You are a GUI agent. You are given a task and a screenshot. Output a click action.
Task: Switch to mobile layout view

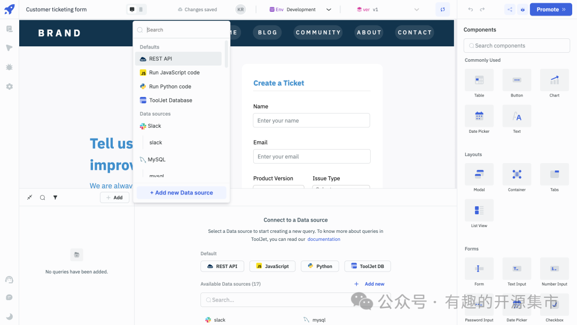click(141, 10)
